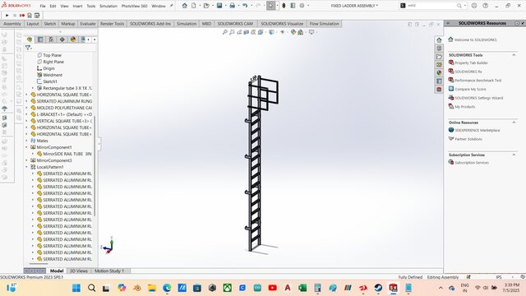Click Zoom to Fit in heads-up toolbar
The image size is (526, 296).
224,32
